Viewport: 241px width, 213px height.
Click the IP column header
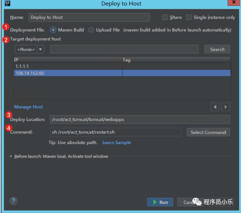[68, 60]
